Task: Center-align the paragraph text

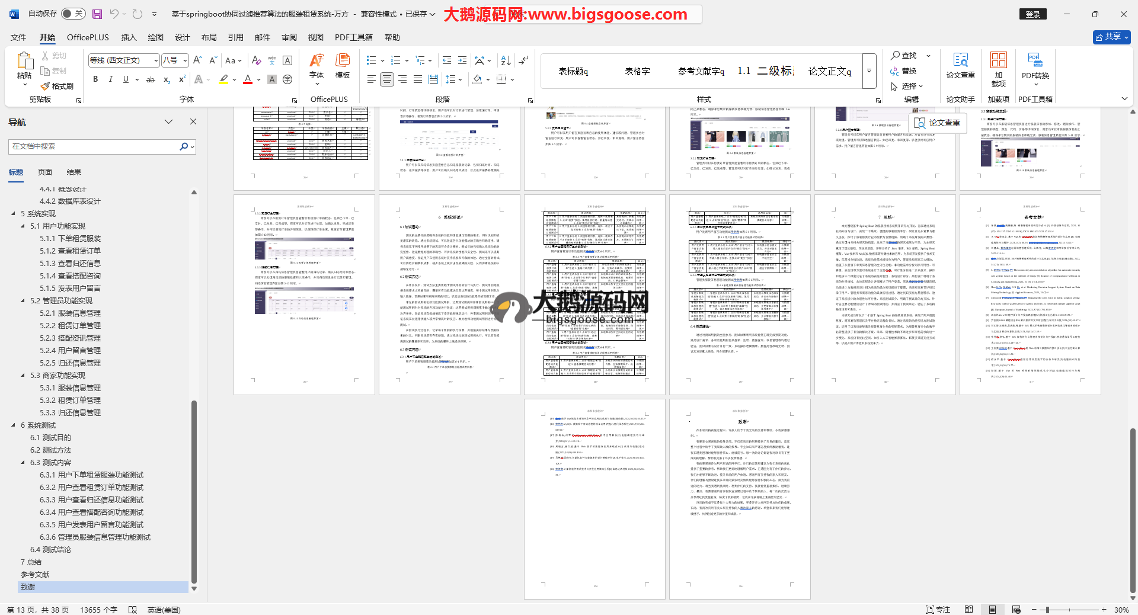Action: pyautogui.click(x=387, y=79)
